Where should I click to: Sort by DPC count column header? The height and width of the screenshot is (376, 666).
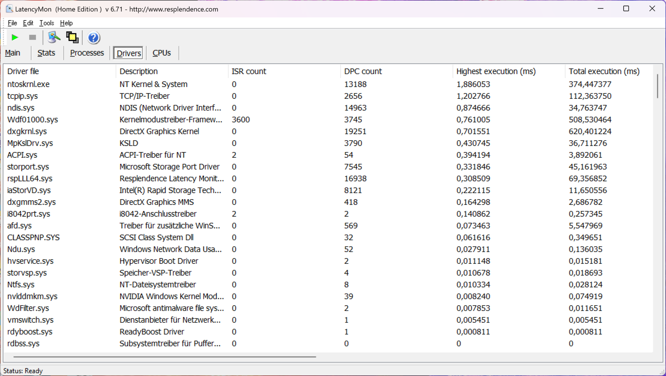point(362,71)
